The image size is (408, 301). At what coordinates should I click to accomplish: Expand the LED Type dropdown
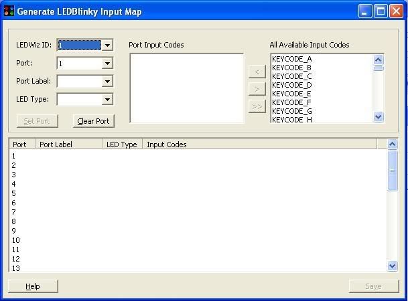pyautogui.click(x=107, y=99)
